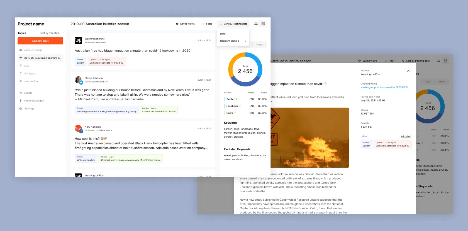Select the Day tab in back window
The image size is (468, 231).
[x=427, y=82]
